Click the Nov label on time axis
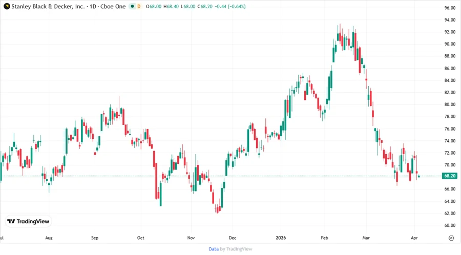Image resolution: width=461 pixels, height=255 pixels. click(191, 238)
